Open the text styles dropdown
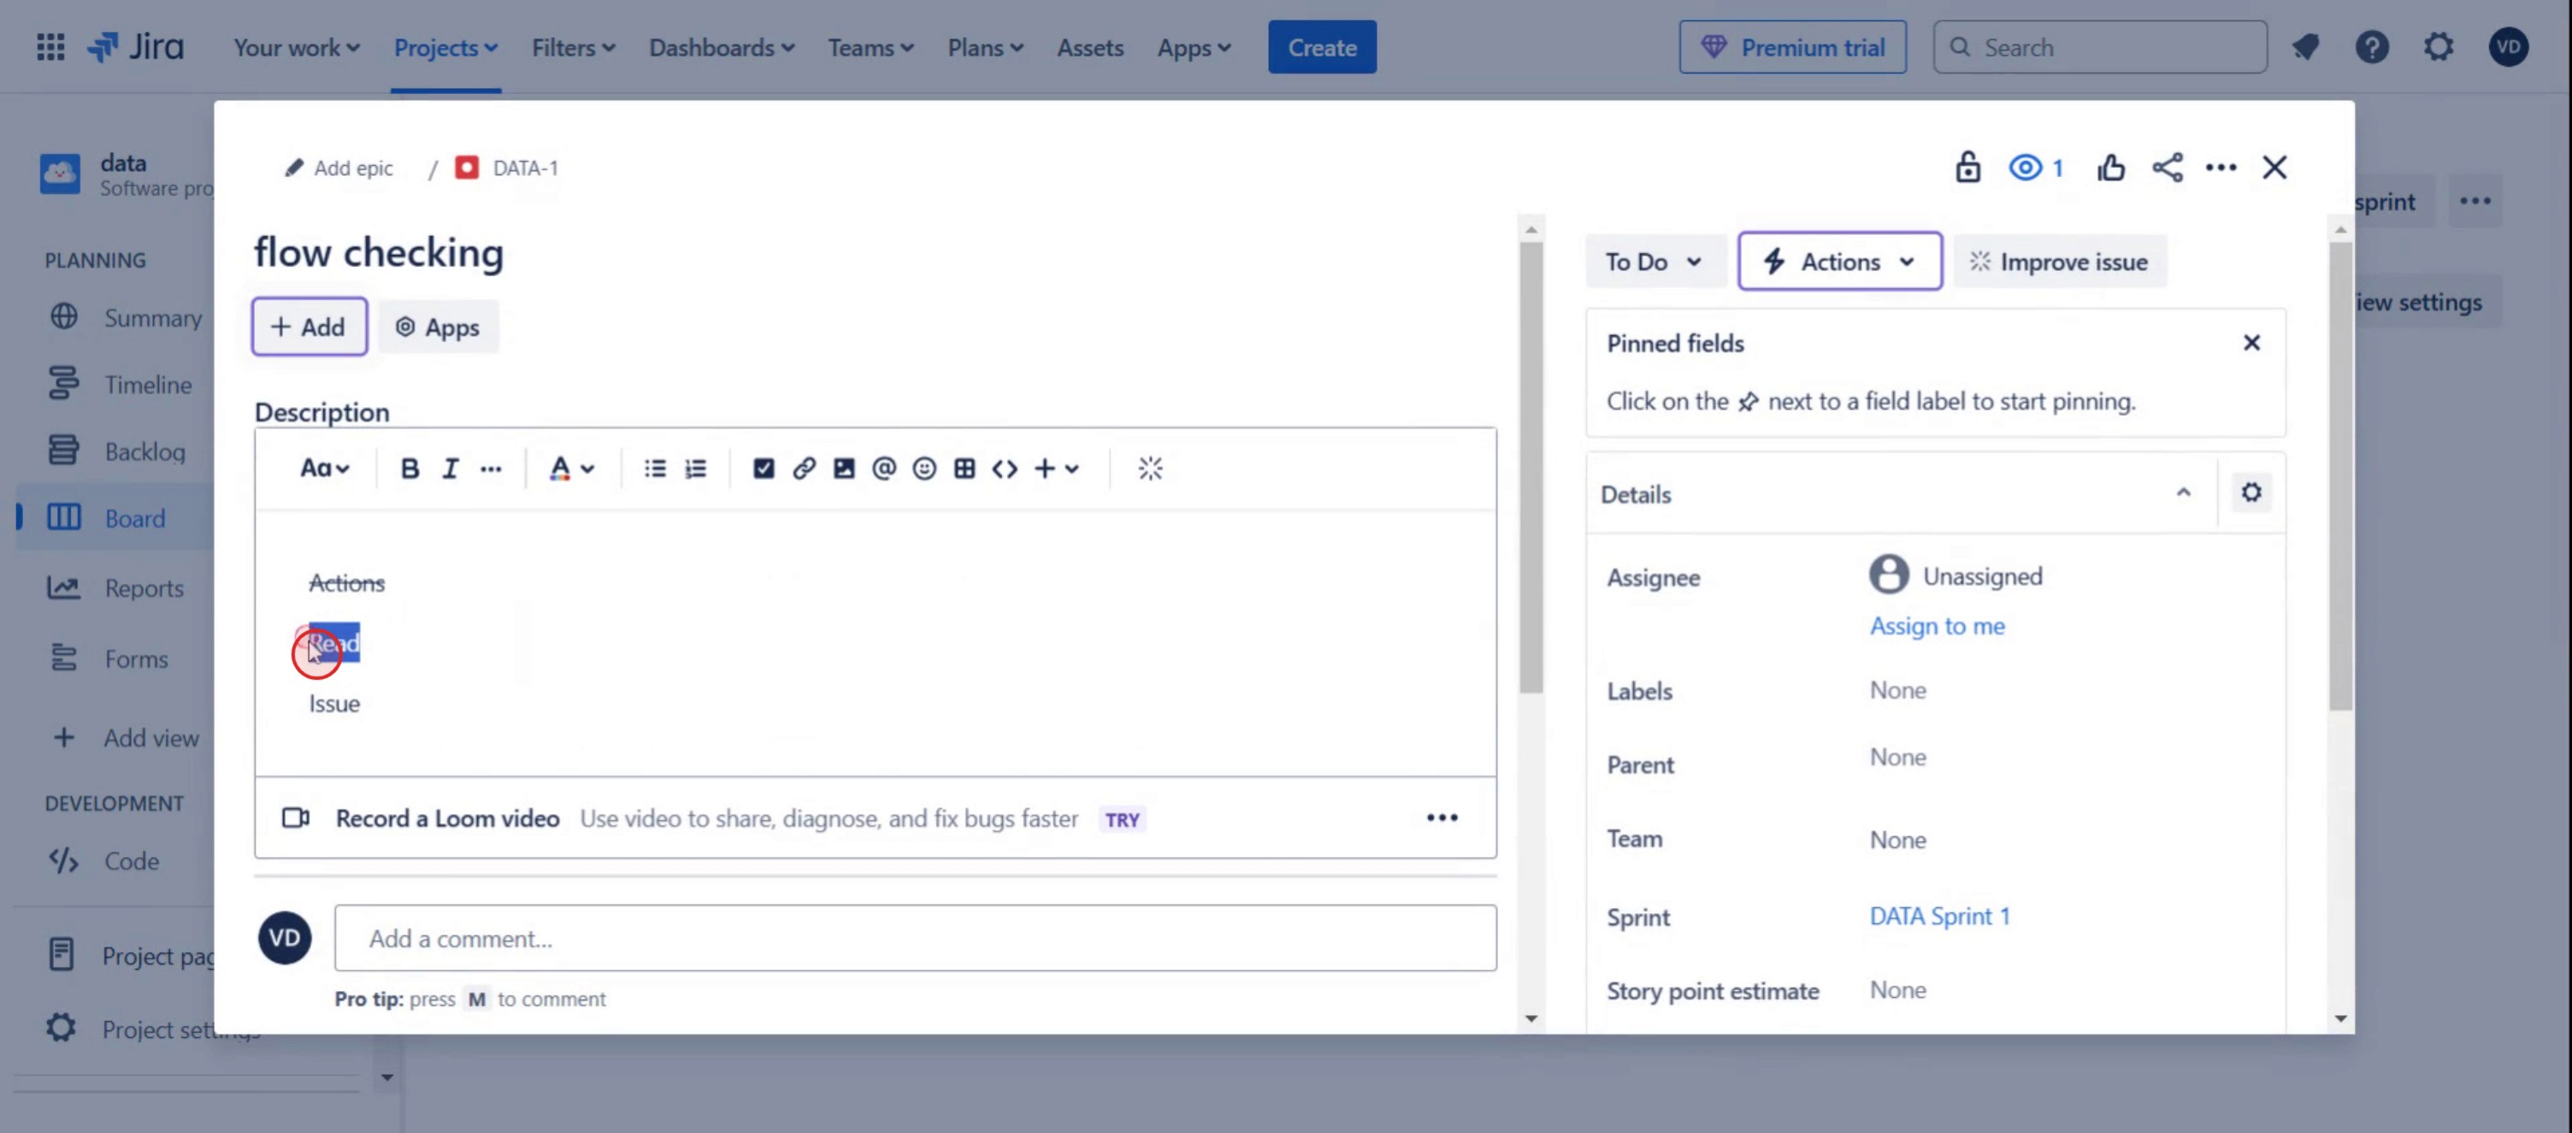 pyautogui.click(x=325, y=469)
